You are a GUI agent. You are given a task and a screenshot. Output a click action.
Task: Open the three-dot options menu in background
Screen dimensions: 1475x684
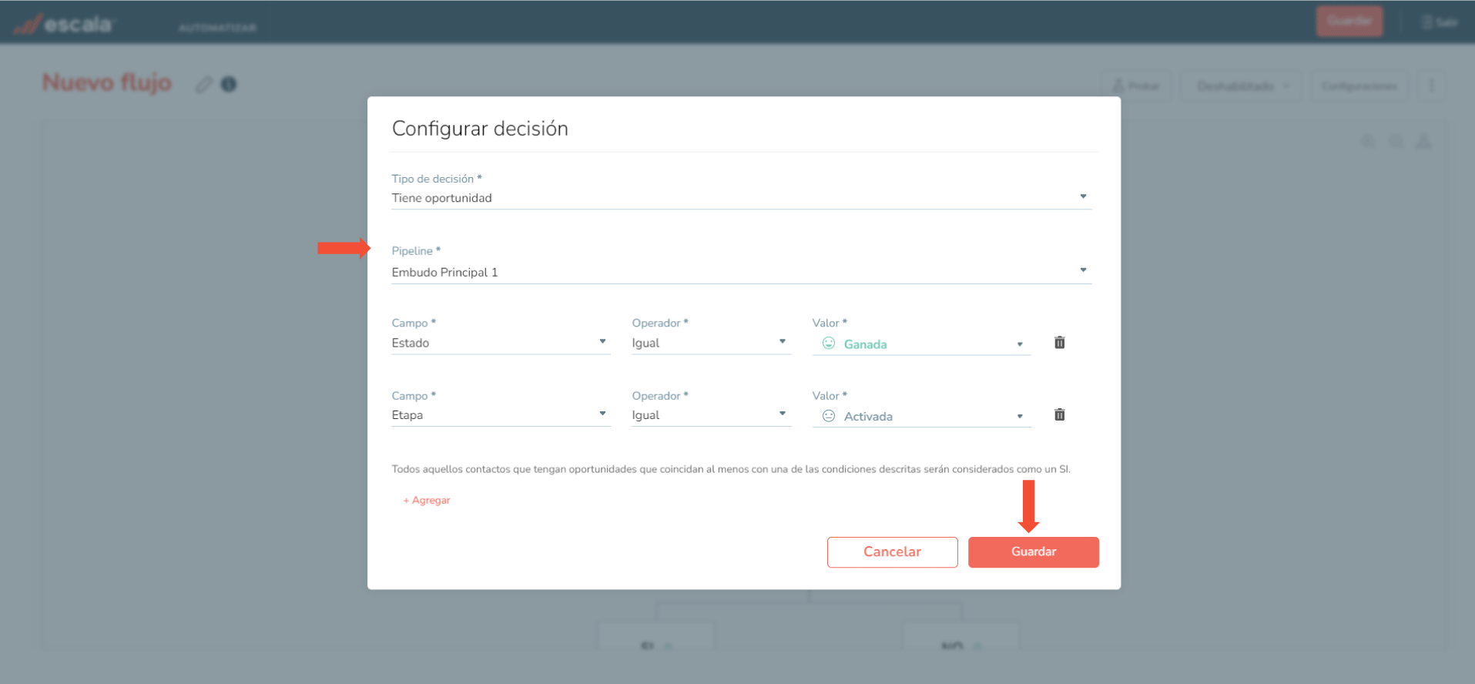[1432, 85]
